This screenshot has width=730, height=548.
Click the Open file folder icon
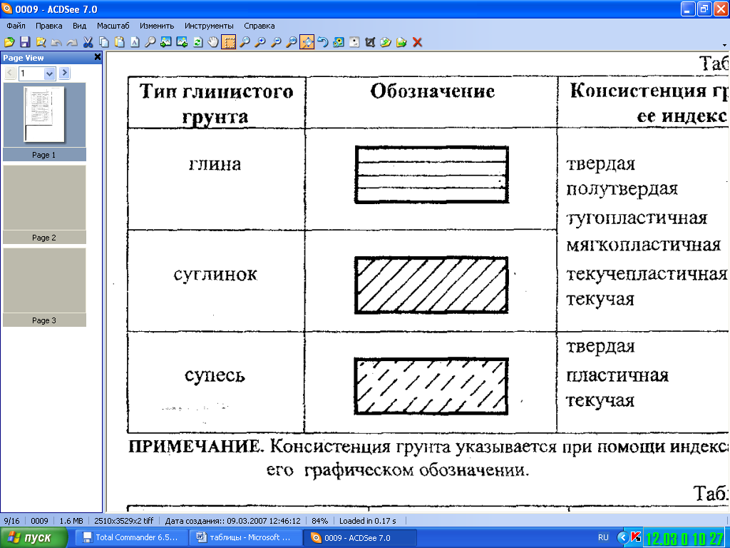(x=9, y=42)
